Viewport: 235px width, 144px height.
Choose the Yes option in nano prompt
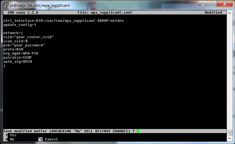(x=11, y=135)
